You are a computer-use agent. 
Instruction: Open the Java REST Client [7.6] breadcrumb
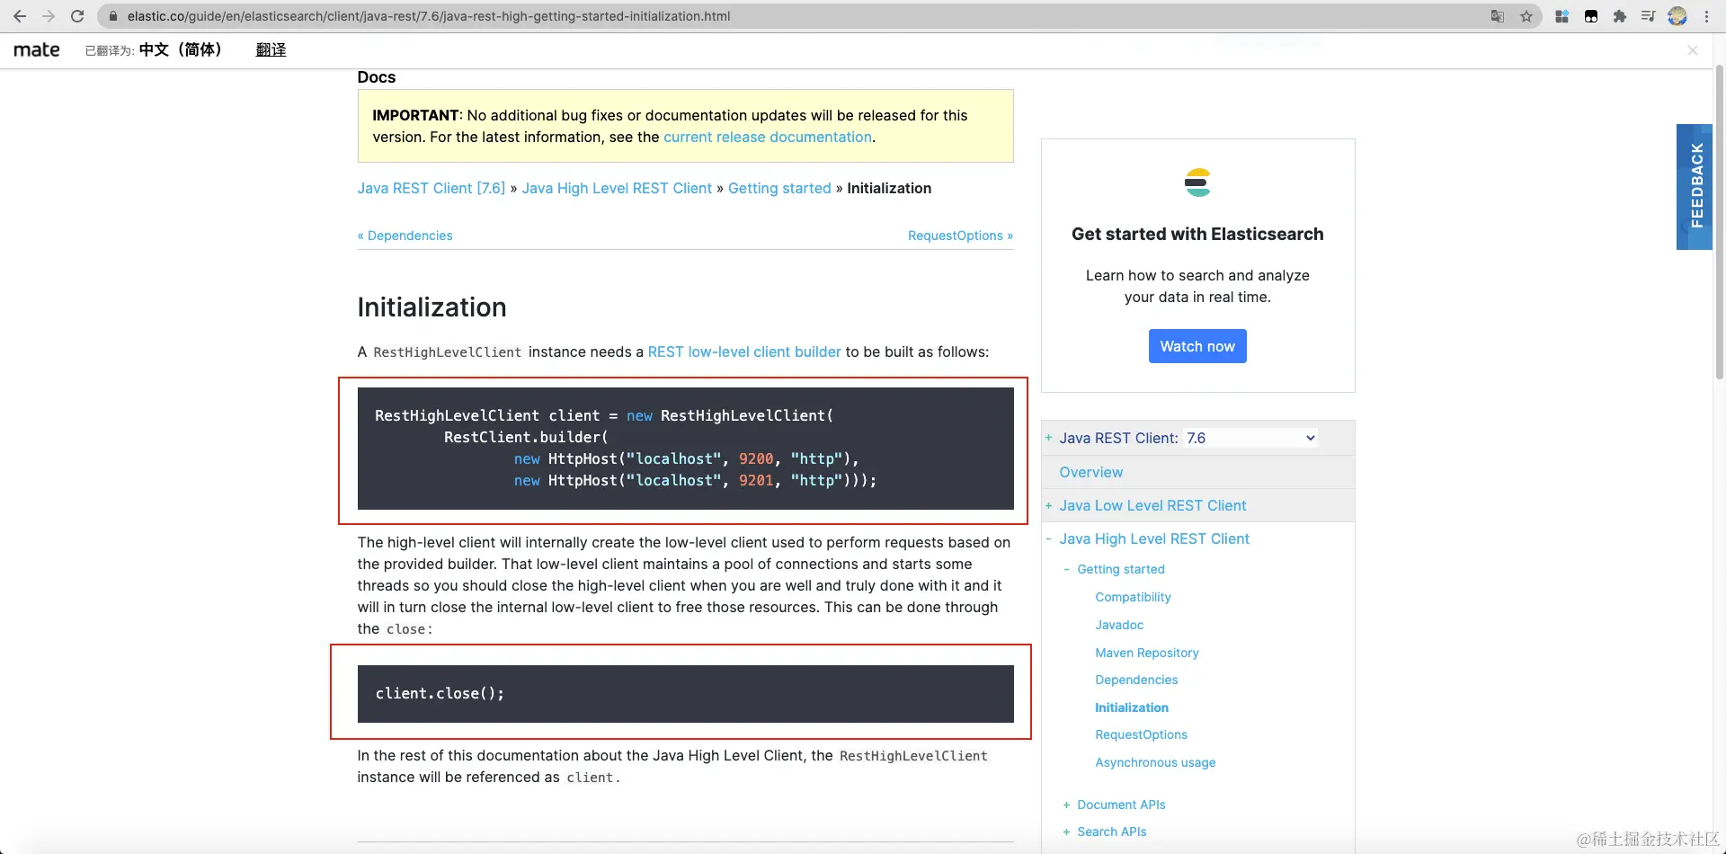click(x=431, y=188)
